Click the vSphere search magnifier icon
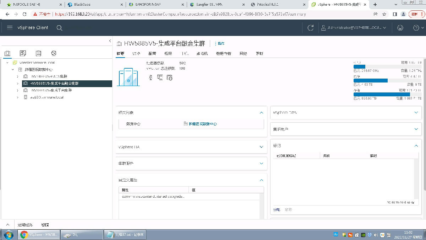426x240 pixels. click(x=59, y=28)
